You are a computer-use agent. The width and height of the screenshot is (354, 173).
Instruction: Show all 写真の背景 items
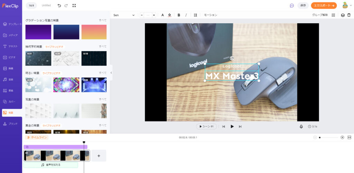[x=103, y=99]
